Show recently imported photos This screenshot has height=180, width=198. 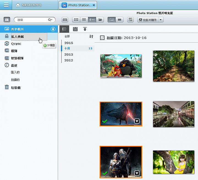pyautogui.click(x=15, y=72)
